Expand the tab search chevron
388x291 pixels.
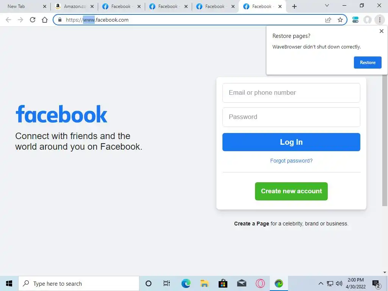(x=327, y=5)
